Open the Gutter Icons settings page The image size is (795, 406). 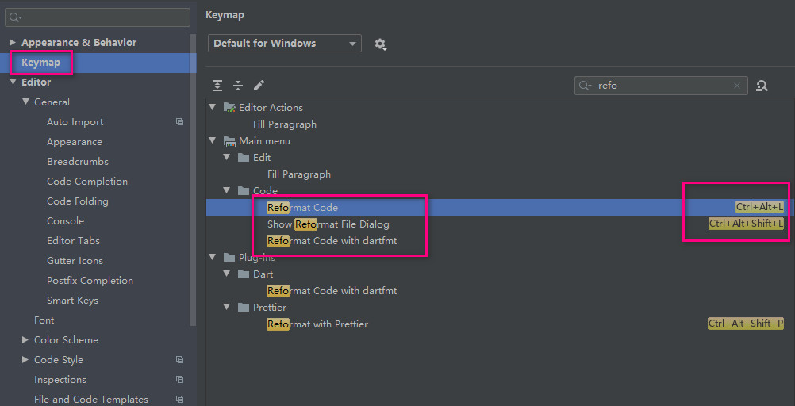coord(75,261)
